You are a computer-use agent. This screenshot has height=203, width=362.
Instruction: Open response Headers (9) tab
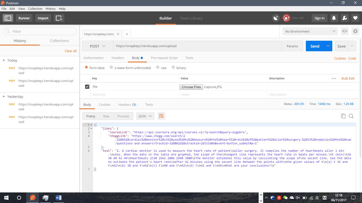click(x=127, y=104)
